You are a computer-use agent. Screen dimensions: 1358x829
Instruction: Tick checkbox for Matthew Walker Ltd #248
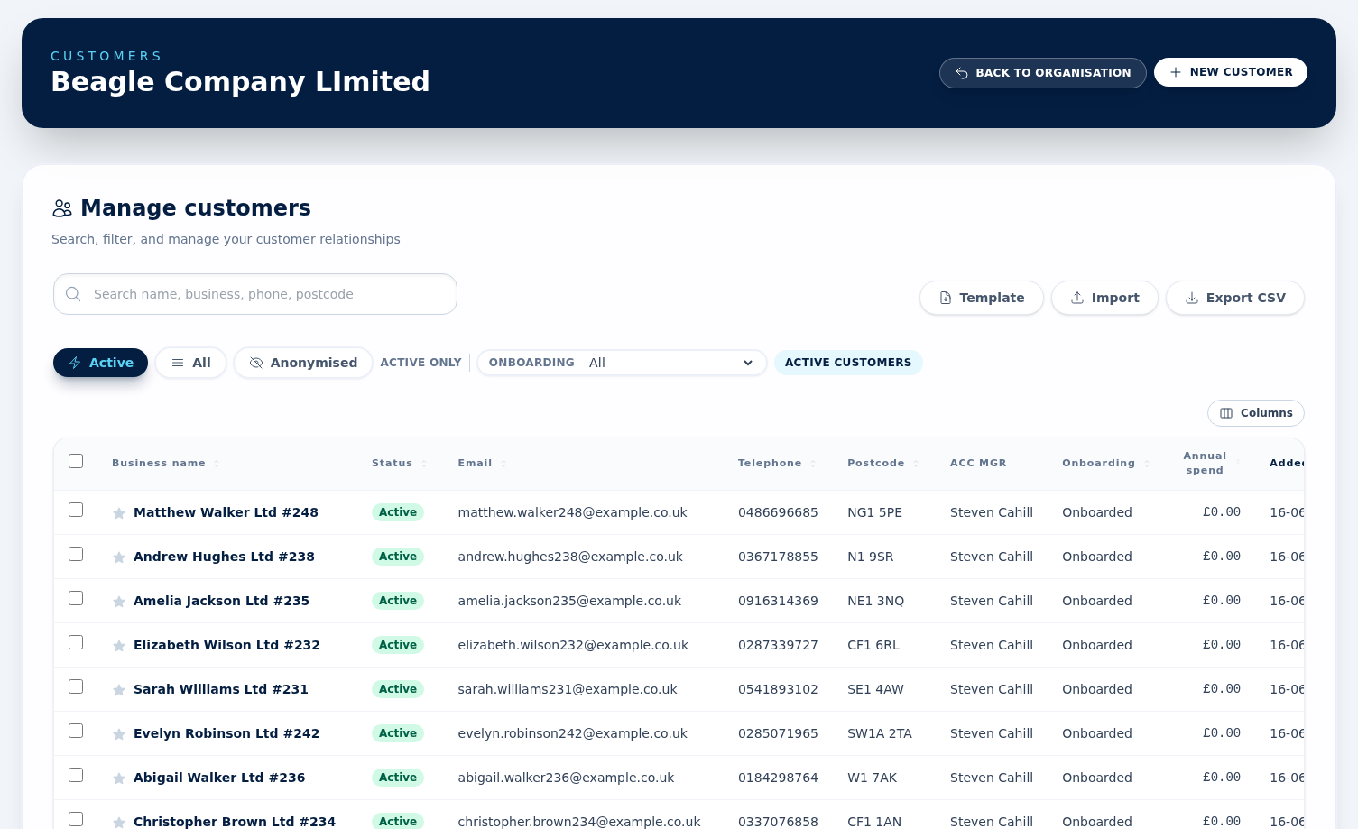click(x=76, y=510)
